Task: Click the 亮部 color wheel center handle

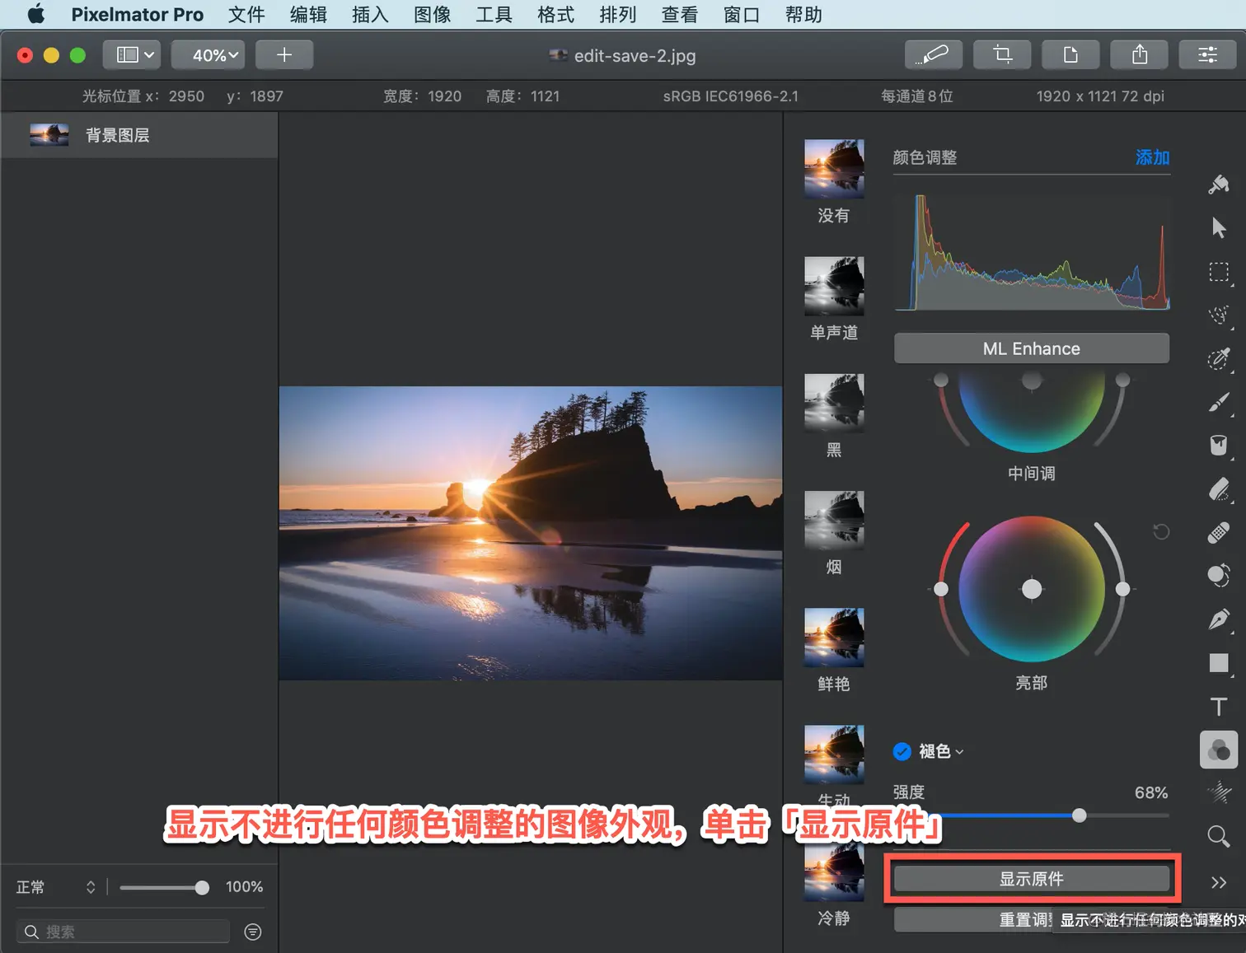Action: point(1032,589)
